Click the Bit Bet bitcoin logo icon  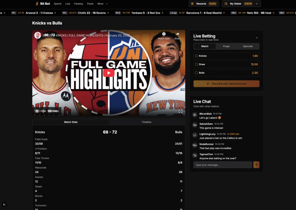point(37,4)
